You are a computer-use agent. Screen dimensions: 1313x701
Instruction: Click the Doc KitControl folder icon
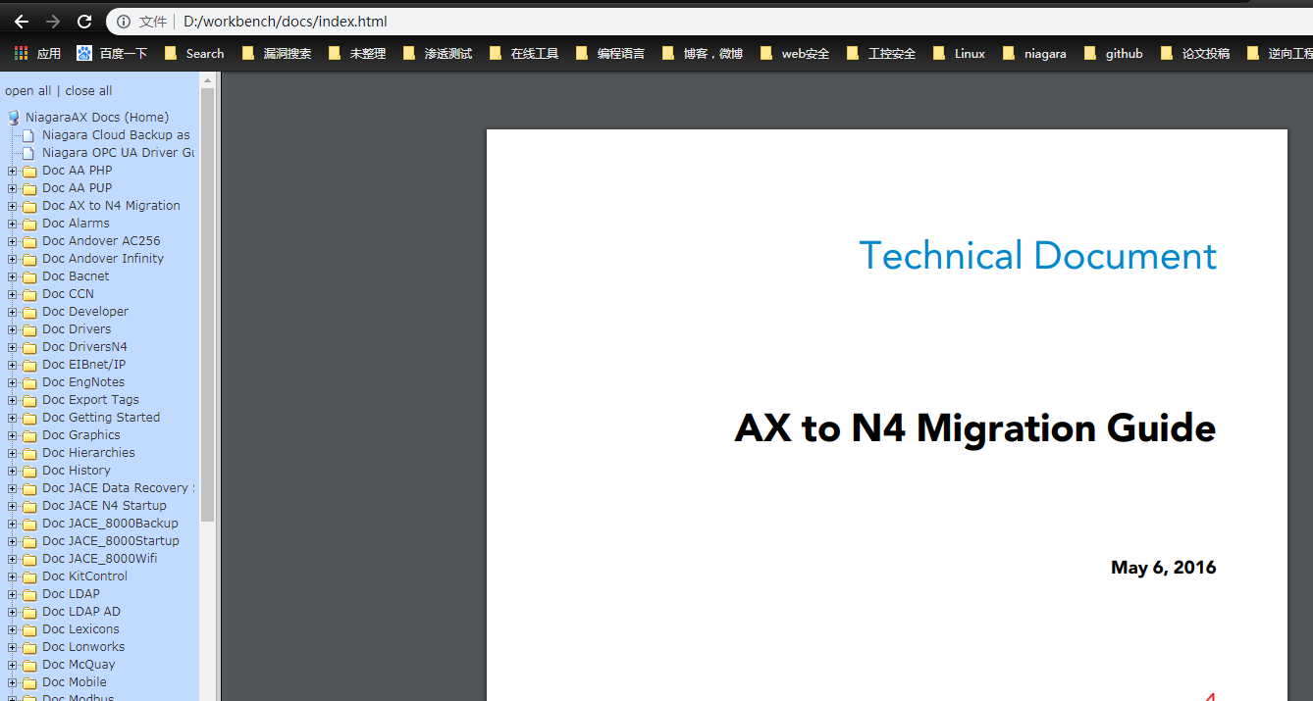[x=29, y=576]
